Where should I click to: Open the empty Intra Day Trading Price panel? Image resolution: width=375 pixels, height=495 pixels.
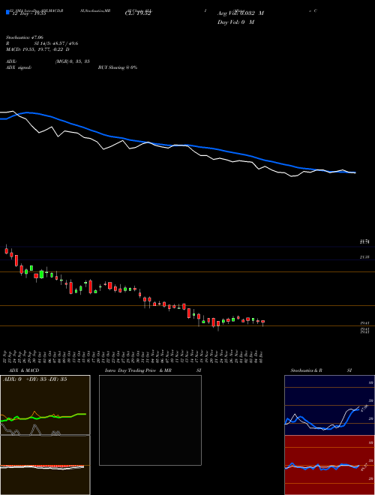click(x=150, y=420)
